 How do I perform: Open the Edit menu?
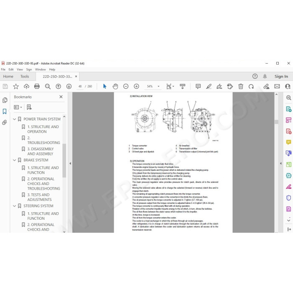11,69
